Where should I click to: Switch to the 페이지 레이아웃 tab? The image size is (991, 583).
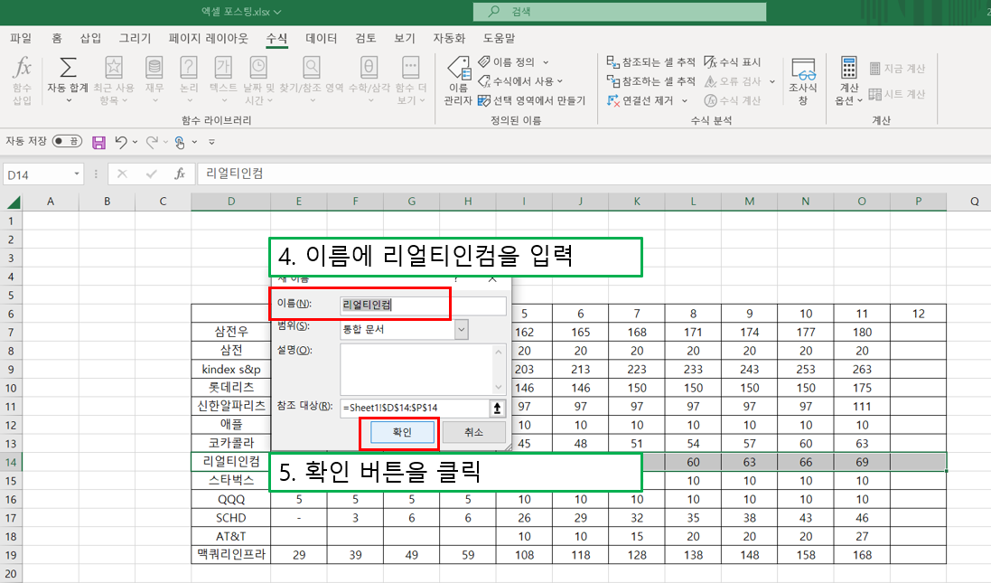point(208,39)
